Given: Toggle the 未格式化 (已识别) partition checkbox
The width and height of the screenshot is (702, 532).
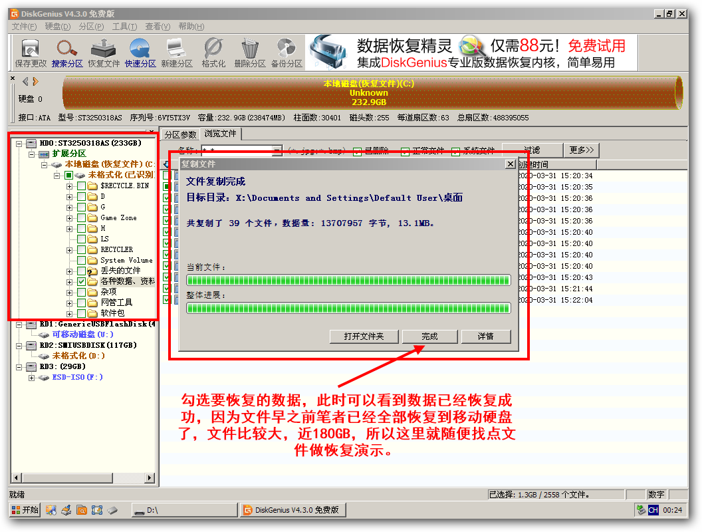Looking at the screenshot, I should click(68, 175).
